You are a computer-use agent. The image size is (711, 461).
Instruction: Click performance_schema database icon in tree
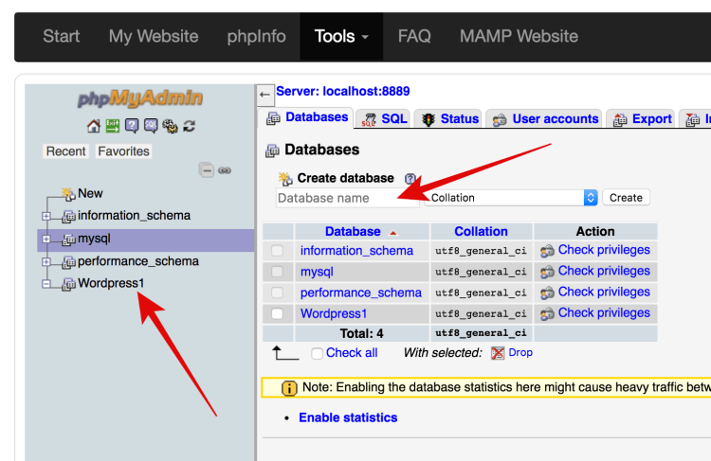tap(68, 262)
